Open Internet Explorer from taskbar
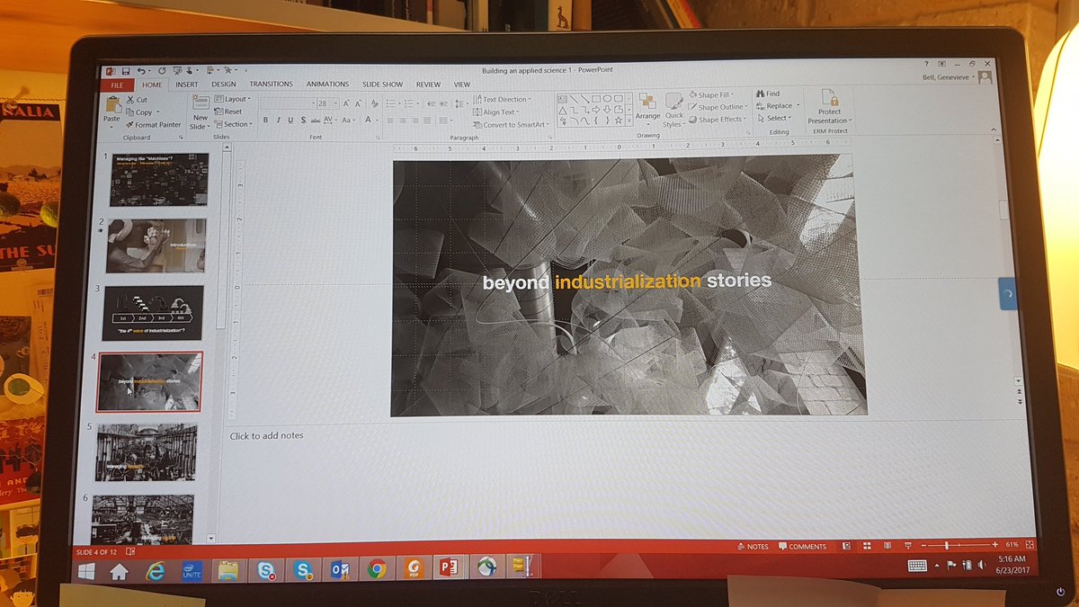This screenshot has height=607, width=1079. tap(156, 570)
